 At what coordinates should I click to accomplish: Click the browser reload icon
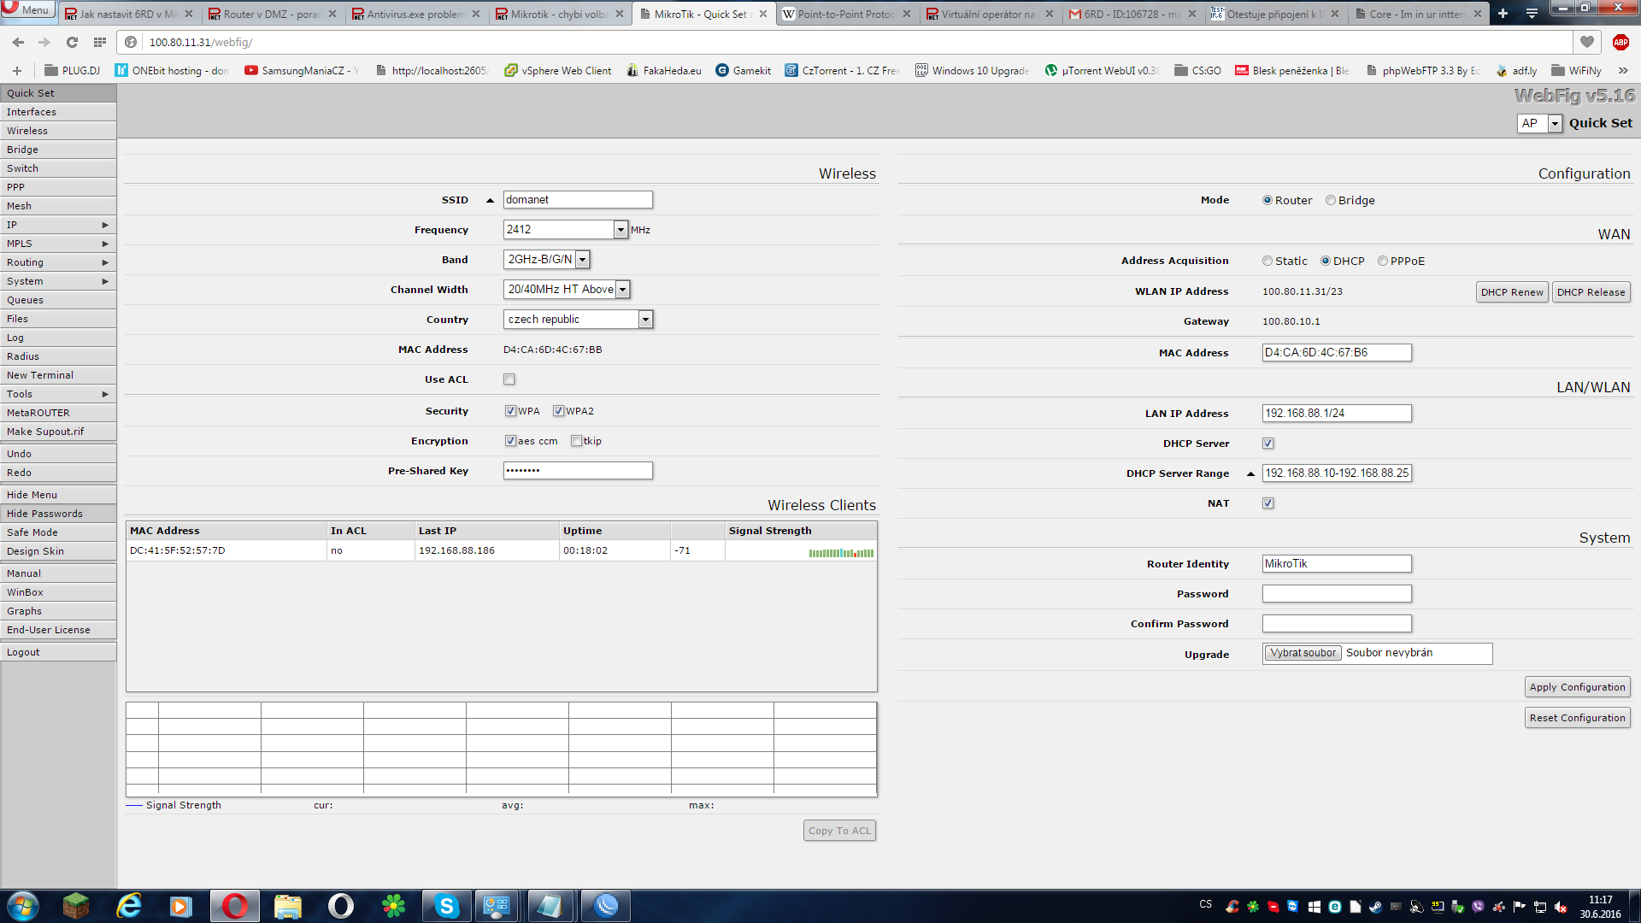pyautogui.click(x=72, y=42)
